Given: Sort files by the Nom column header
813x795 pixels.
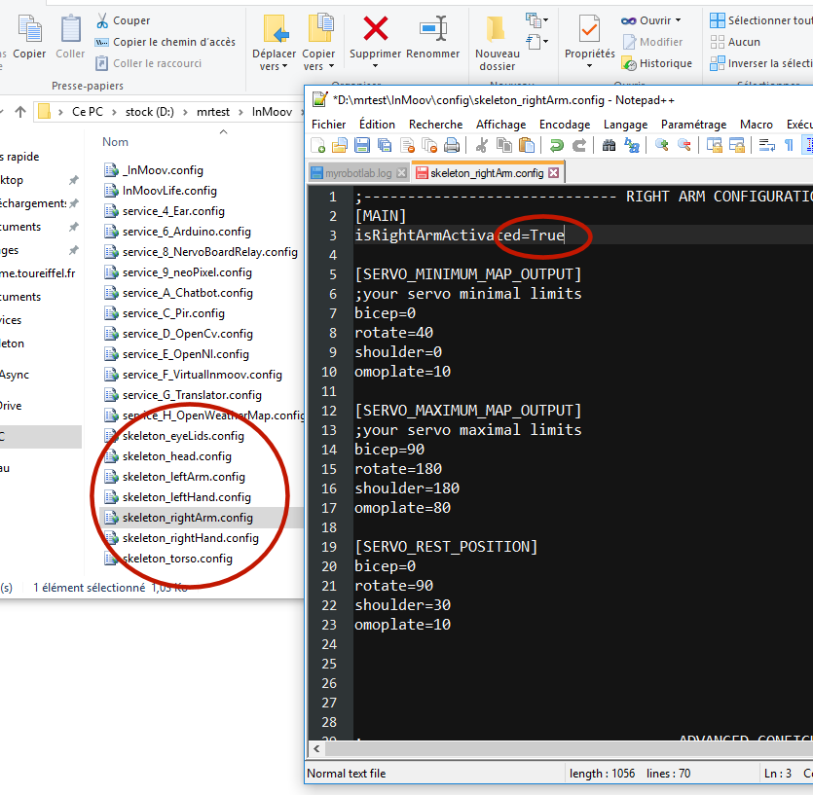Looking at the screenshot, I should coord(115,141).
